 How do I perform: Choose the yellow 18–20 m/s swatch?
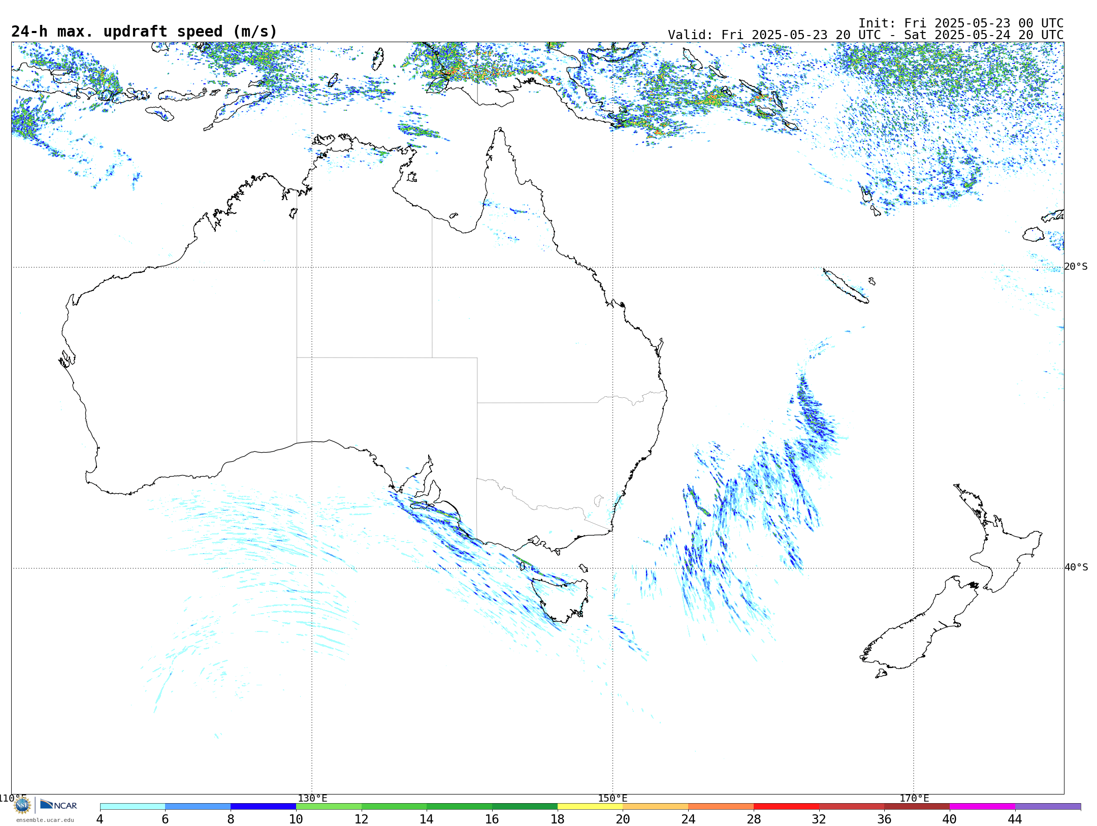point(590,807)
